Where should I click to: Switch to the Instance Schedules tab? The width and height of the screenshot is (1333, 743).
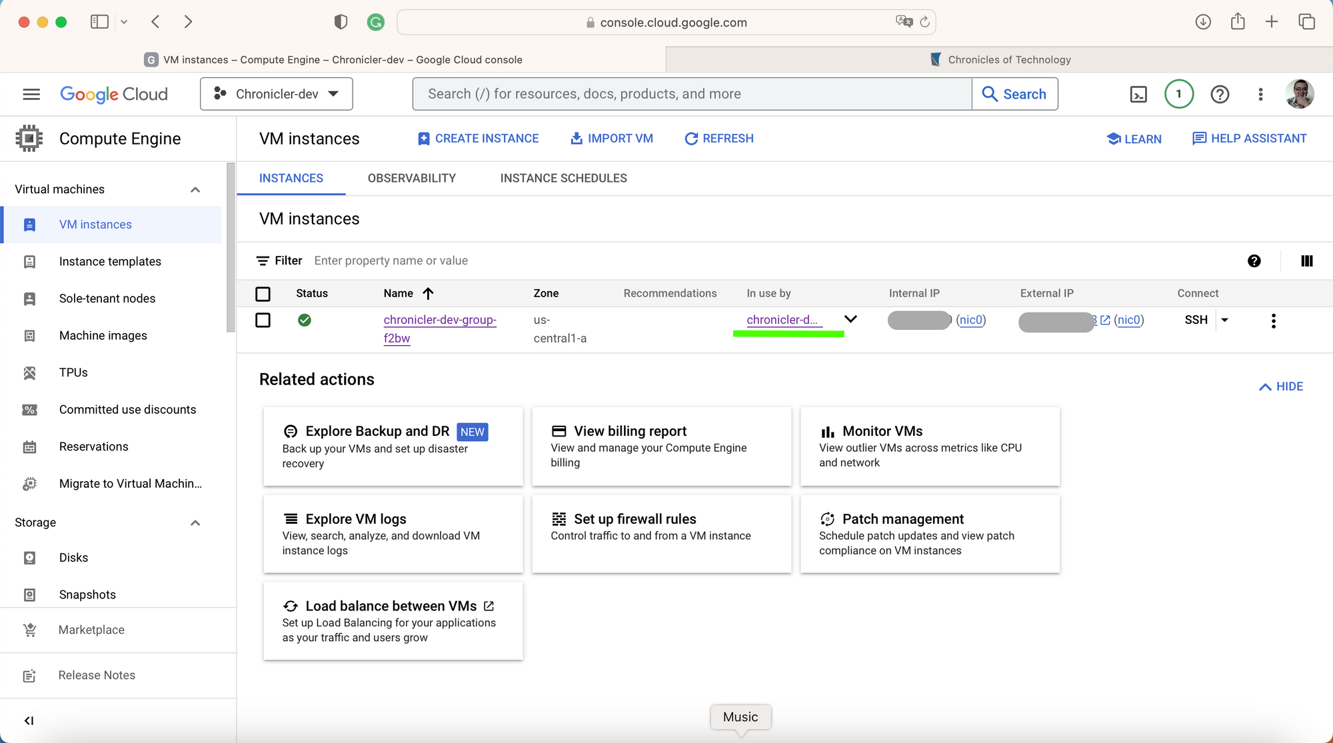563,178
